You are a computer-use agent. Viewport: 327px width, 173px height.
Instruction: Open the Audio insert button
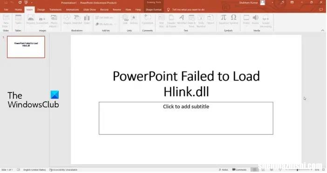(255, 20)
